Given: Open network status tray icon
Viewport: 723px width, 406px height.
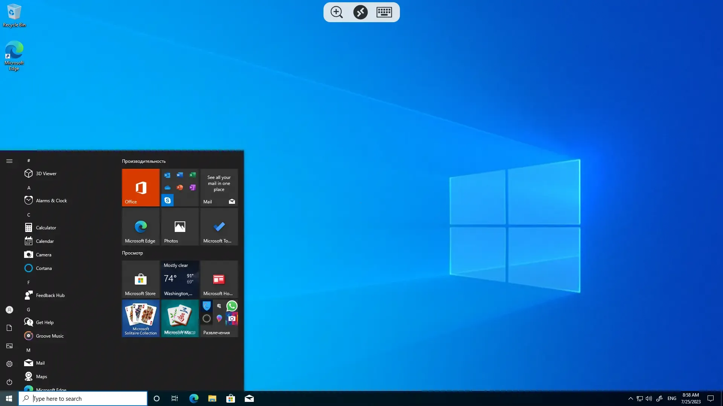Looking at the screenshot, I should pyautogui.click(x=639, y=398).
